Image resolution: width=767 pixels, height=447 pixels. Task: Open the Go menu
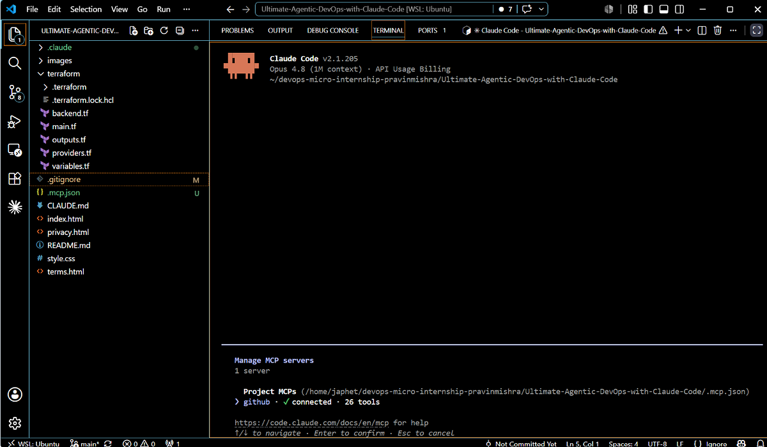(x=143, y=10)
